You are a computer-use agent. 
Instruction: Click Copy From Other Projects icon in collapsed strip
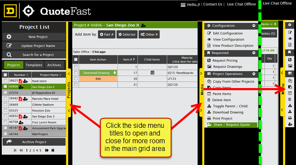coord(290,81)
